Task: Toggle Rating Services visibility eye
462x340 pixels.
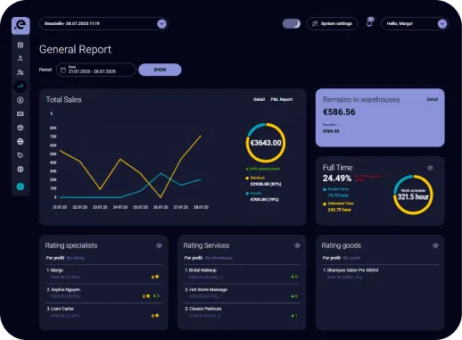Action: [x=297, y=245]
